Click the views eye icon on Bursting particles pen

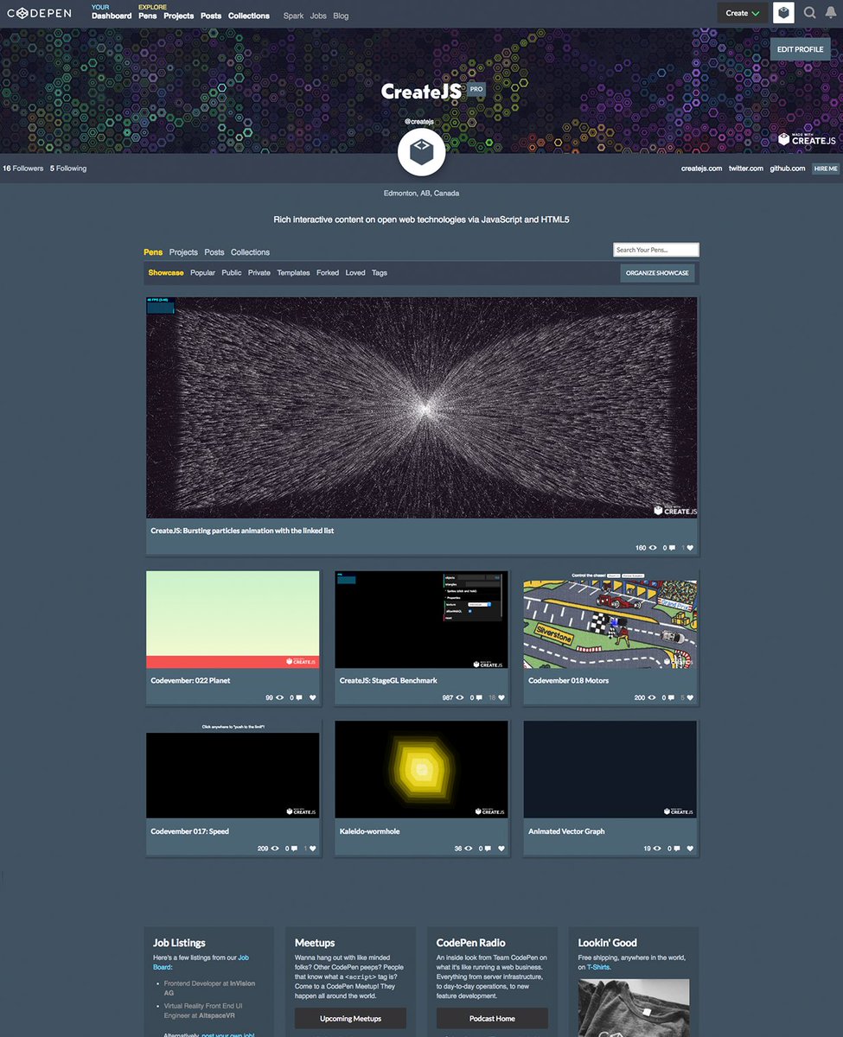pyautogui.click(x=653, y=548)
